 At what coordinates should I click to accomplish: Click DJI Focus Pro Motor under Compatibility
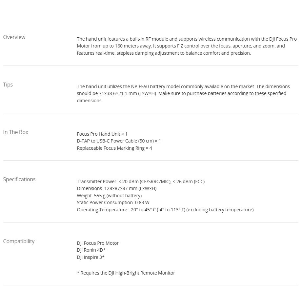click(x=98, y=243)
